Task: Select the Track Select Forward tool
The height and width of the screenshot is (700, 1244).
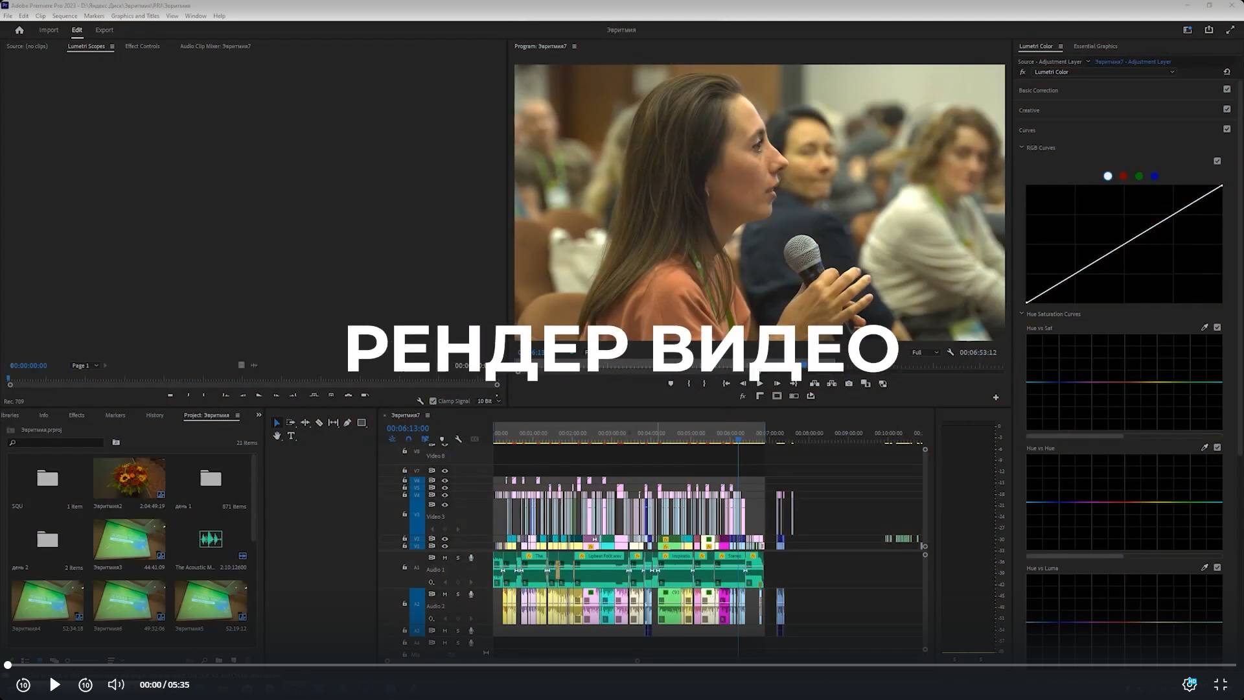Action: click(291, 423)
